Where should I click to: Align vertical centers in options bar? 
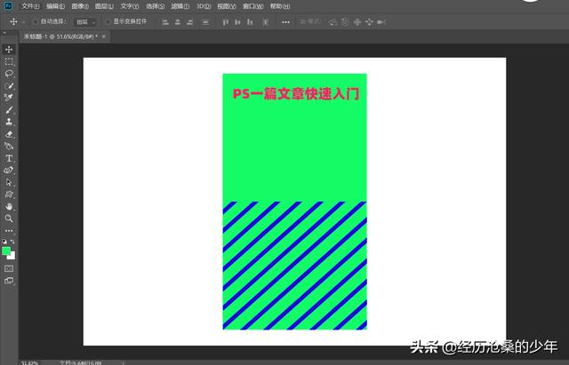coord(237,22)
